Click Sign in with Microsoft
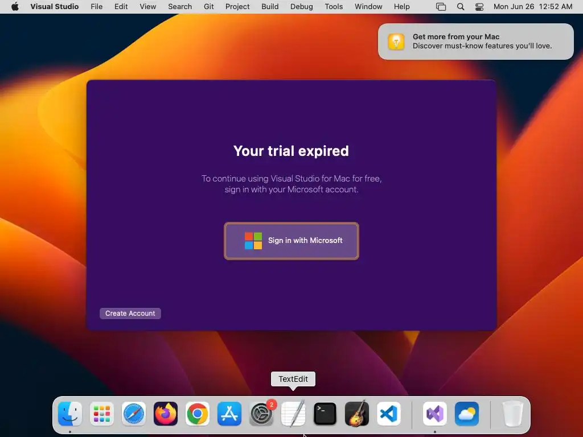 (291, 241)
